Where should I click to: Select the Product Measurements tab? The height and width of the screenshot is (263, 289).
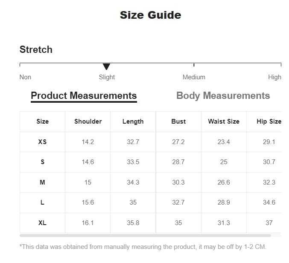tap(84, 95)
